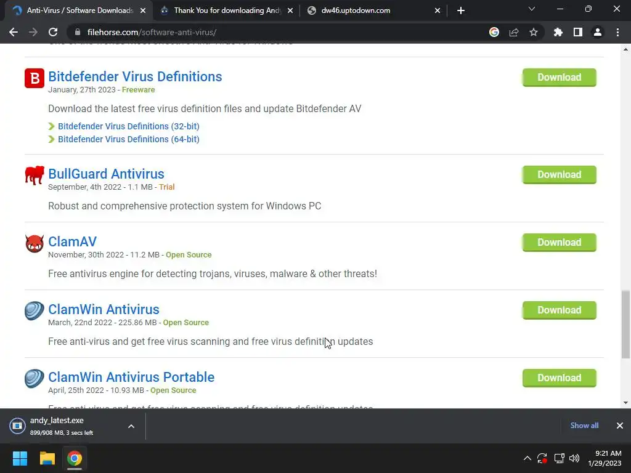Image resolution: width=631 pixels, height=473 pixels.
Task: Open the ClamWin Antivirus title link
Action: pos(104,309)
